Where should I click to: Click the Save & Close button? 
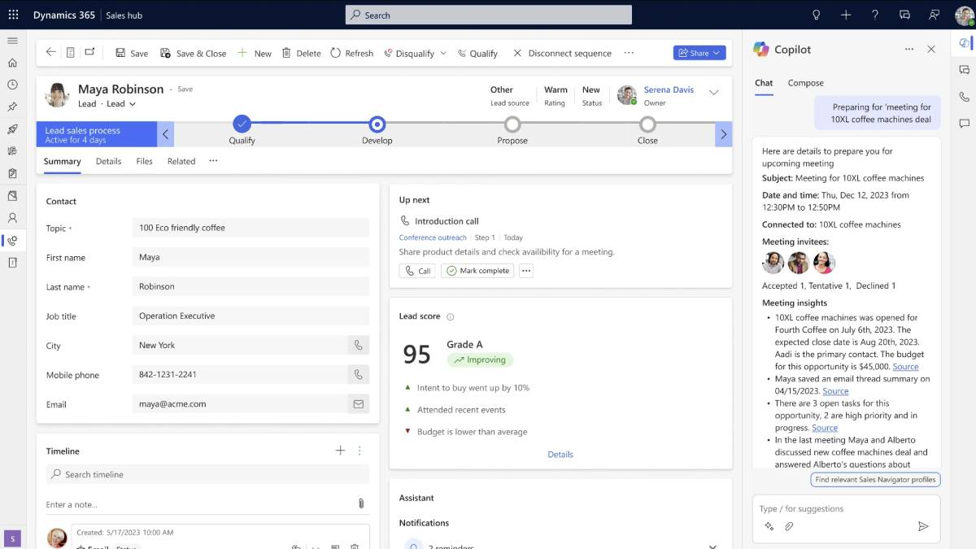coord(193,53)
